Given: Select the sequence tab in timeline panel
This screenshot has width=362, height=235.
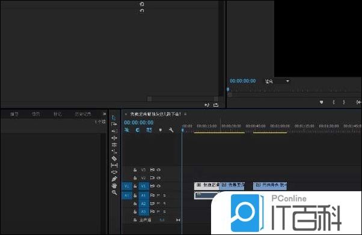Looking at the screenshot, I should [156, 114].
